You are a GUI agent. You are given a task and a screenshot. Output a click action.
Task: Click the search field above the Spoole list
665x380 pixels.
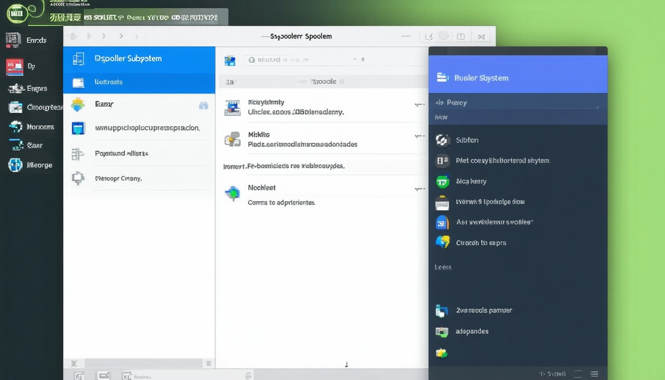(x=307, y=60)
